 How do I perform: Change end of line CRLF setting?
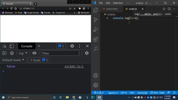(x=132, y=93)
